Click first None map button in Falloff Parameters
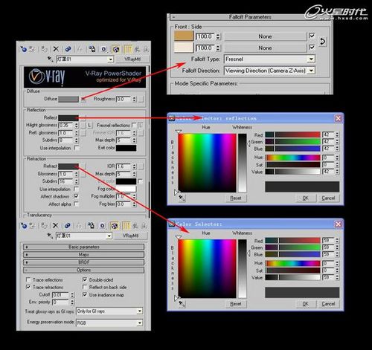This screenshot has height=350, width=372. 265,36
